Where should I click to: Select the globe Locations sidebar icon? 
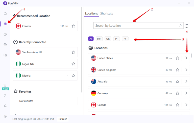5,24
